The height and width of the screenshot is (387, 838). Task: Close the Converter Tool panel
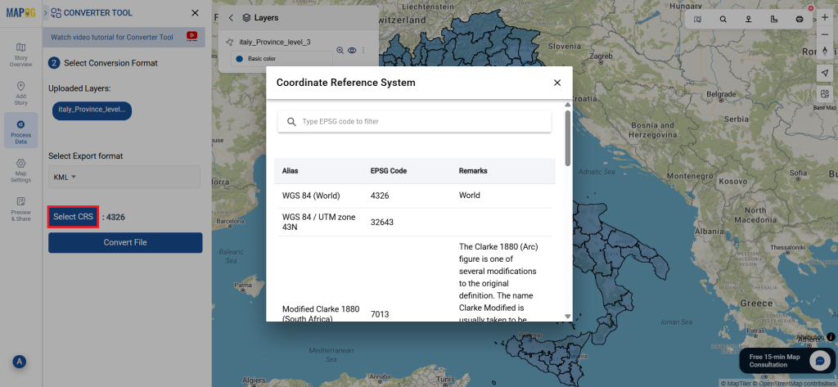[x=195, y=13]
